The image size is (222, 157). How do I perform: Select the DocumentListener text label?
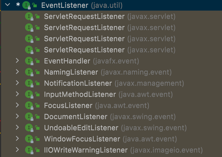tap(76, 117)
